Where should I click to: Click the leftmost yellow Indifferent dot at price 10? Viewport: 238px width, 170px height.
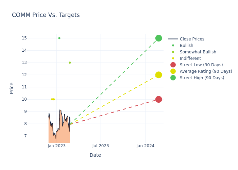[x=52, y=99]
